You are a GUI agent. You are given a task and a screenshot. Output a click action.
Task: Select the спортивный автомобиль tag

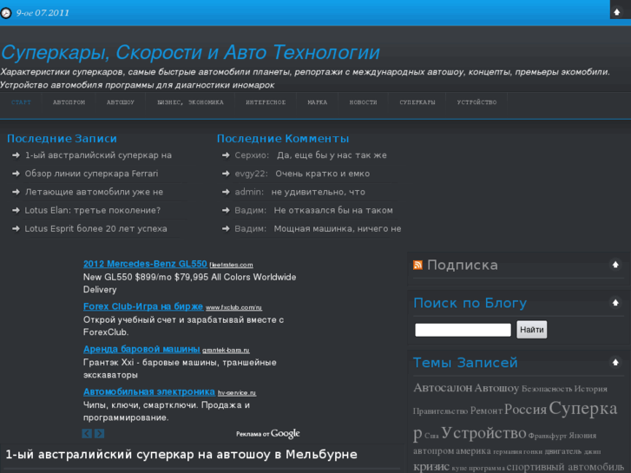coord(565,468)
